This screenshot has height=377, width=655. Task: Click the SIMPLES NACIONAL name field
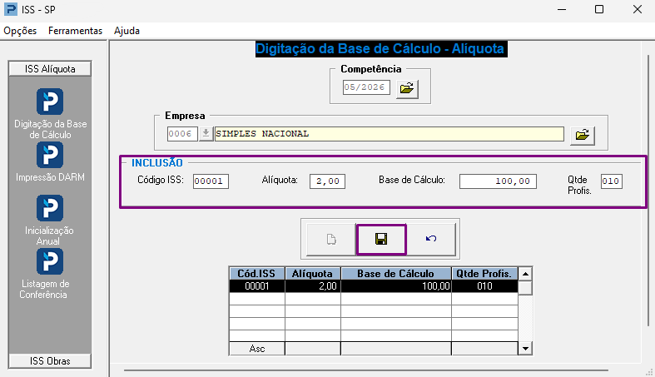tap(390, 134)
